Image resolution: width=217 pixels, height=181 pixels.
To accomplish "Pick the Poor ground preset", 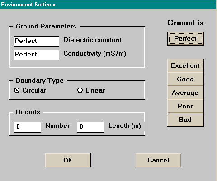I will pos(185,106).
